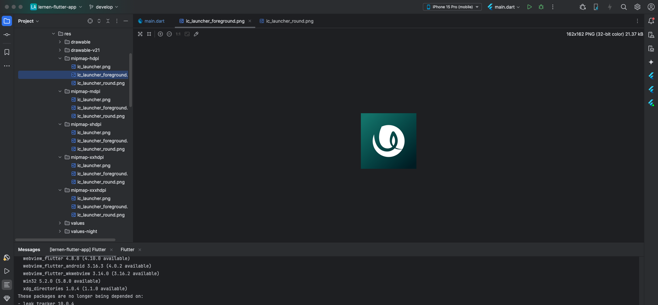The width and height of the screenshot is (658, 305).
Task: Run main.dart with the green play button
Action: [x=529, y=7]
